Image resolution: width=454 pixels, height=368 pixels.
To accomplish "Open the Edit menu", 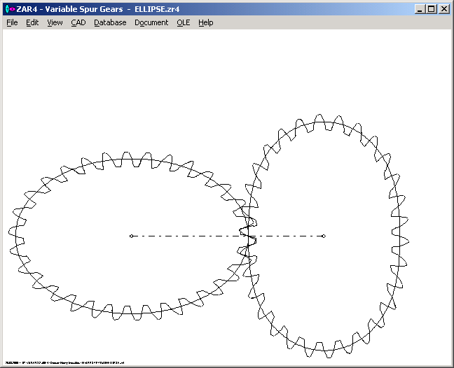I will [x=32, y=22].
